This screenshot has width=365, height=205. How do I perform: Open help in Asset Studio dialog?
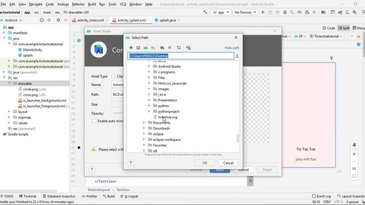click(92, 170)
